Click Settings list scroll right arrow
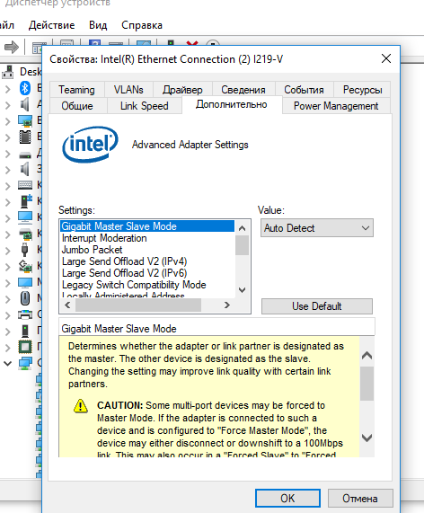The image size is (424, 513). point(226,305)
